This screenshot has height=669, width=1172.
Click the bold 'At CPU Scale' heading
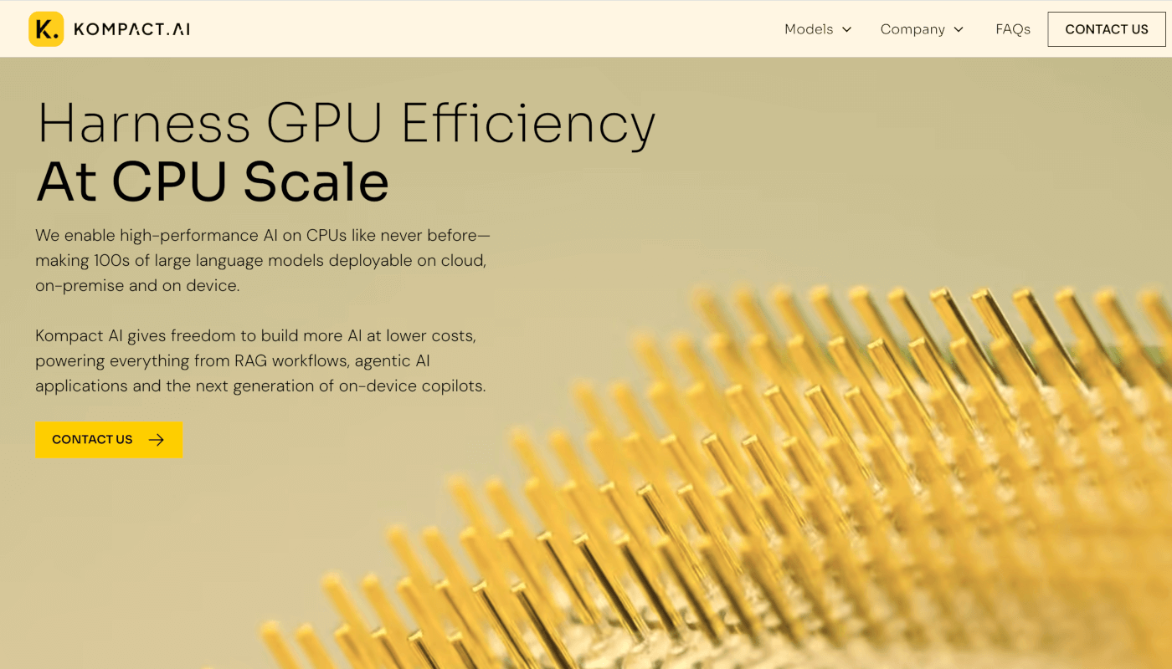pyautogui.click(x=213, y=181)
